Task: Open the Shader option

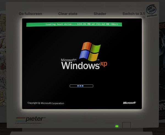Action: click(100, 14)
